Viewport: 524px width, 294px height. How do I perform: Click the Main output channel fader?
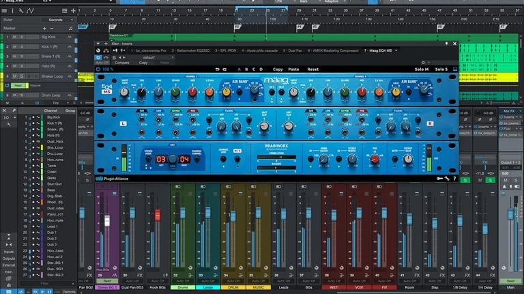(510, 214)
